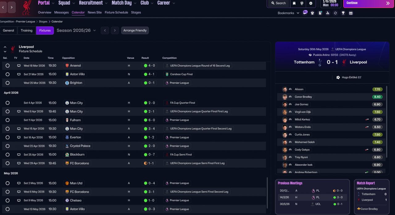Select the Arsenal fixture radio button
Image resolution: width=395 pixels, height=215 pixels.
point(7,66)
